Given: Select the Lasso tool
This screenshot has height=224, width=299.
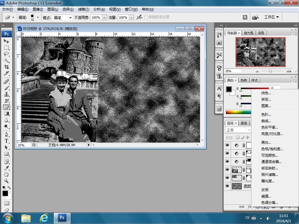Looking at the screenshot, I should [6, 54].
